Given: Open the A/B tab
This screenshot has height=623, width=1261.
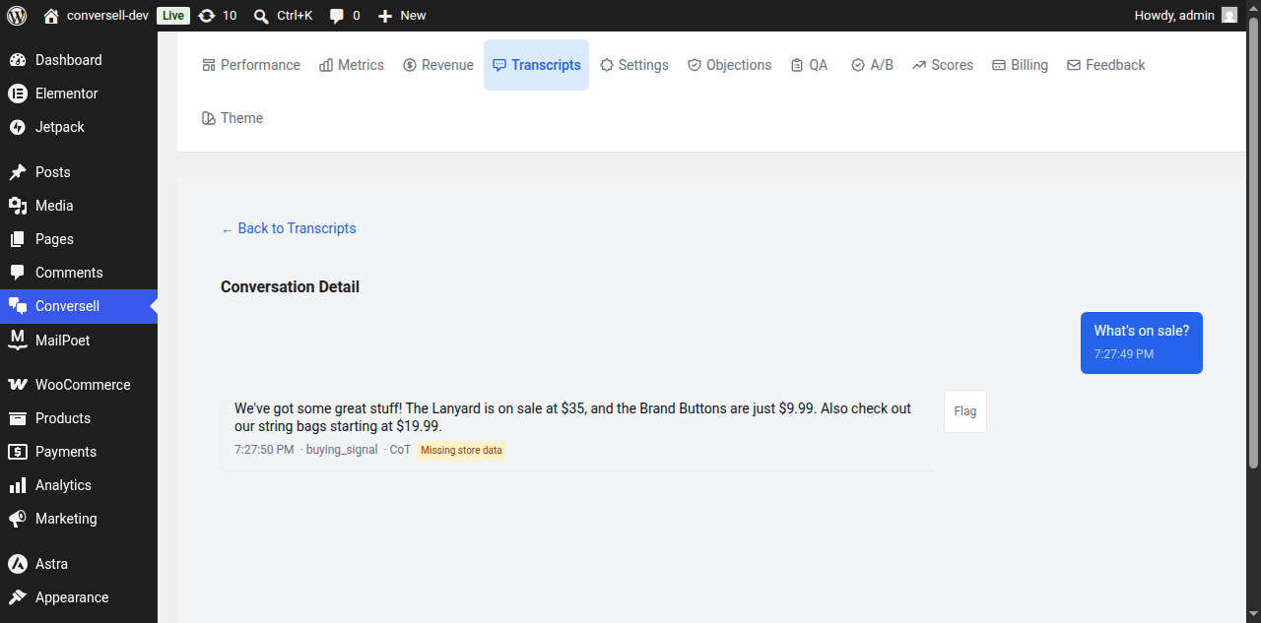Looking at the screenshot, I should click(x=872, y=65).
